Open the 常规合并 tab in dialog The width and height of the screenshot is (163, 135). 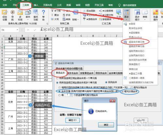tap(60, 73)
